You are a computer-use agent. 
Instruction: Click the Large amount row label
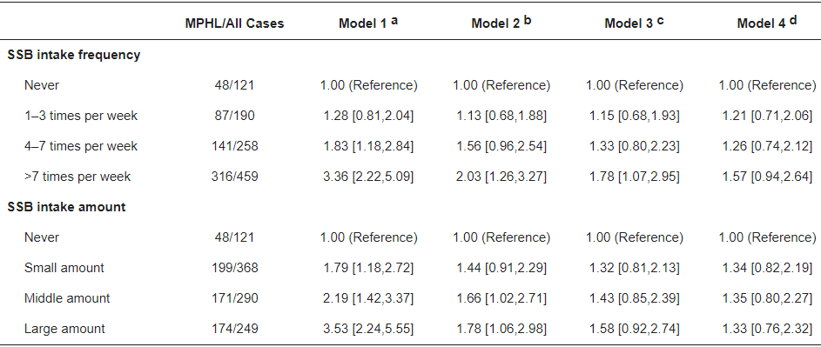click(64, 328)
